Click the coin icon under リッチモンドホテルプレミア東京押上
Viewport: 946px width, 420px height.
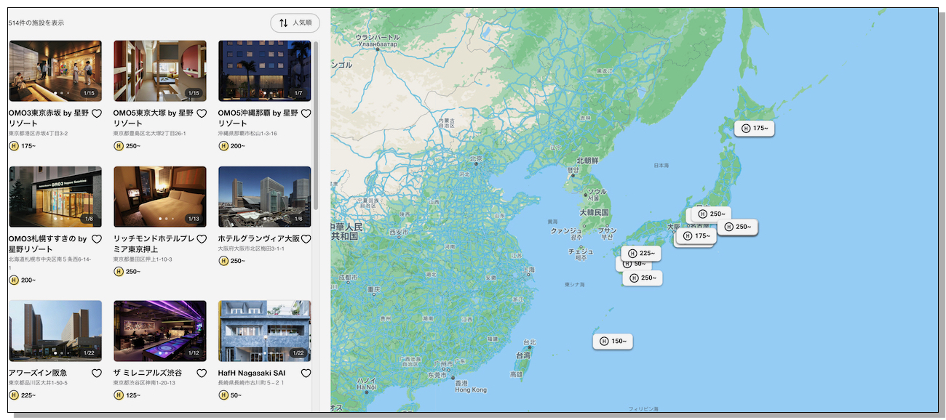(x=119, y=272)
